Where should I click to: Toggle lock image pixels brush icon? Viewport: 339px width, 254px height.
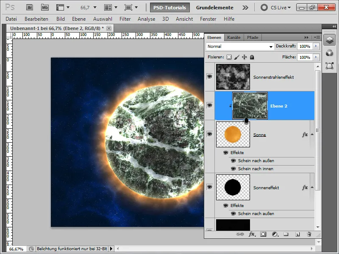click(x=237, y=57)
